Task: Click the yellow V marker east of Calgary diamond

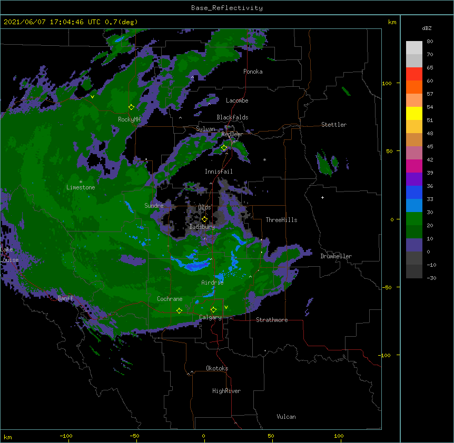Action: [x=226, y=307]
